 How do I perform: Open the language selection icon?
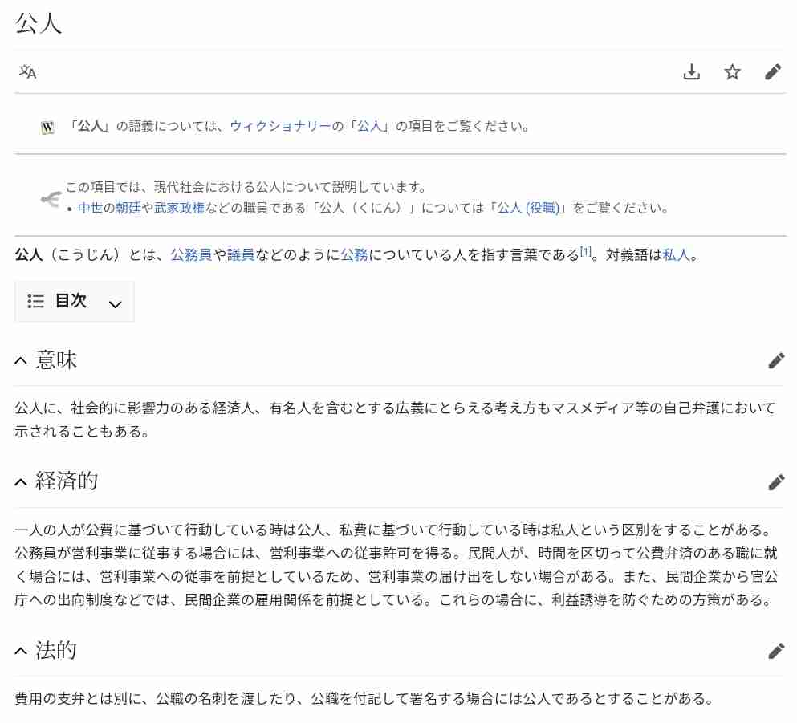pos(27,72)
